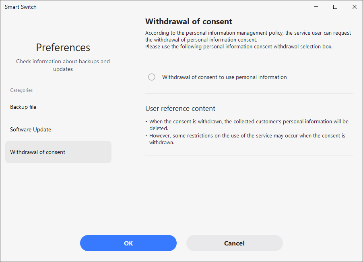Select the withdrawal of consent radio button
This screenshot has height=262, width=363.
(x=152, y=77)
